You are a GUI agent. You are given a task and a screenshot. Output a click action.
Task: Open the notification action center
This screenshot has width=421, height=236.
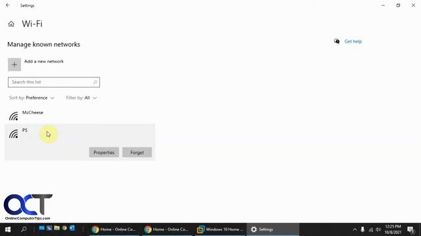[x=410, y=229]
